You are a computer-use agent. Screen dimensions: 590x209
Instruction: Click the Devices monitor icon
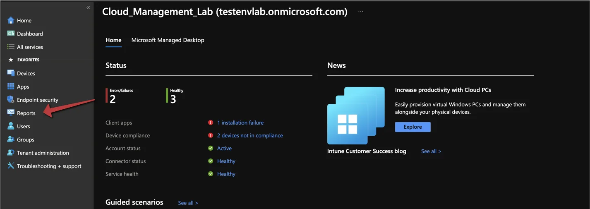(11, 73)
